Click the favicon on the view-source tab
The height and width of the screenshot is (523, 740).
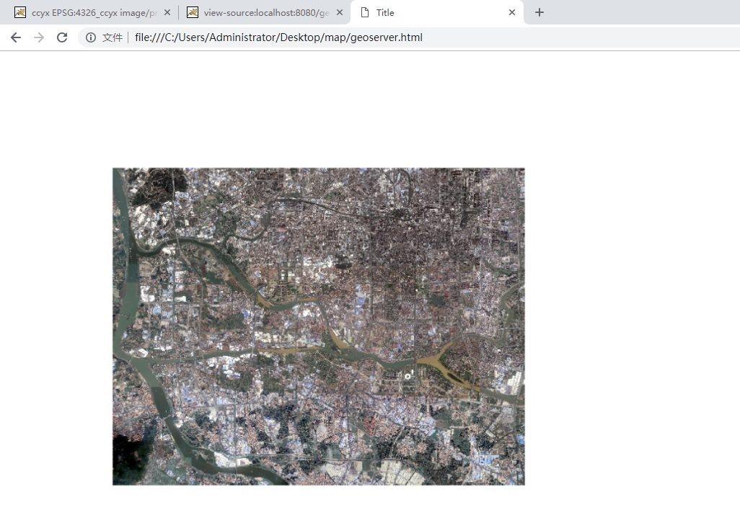coord(192,12)
